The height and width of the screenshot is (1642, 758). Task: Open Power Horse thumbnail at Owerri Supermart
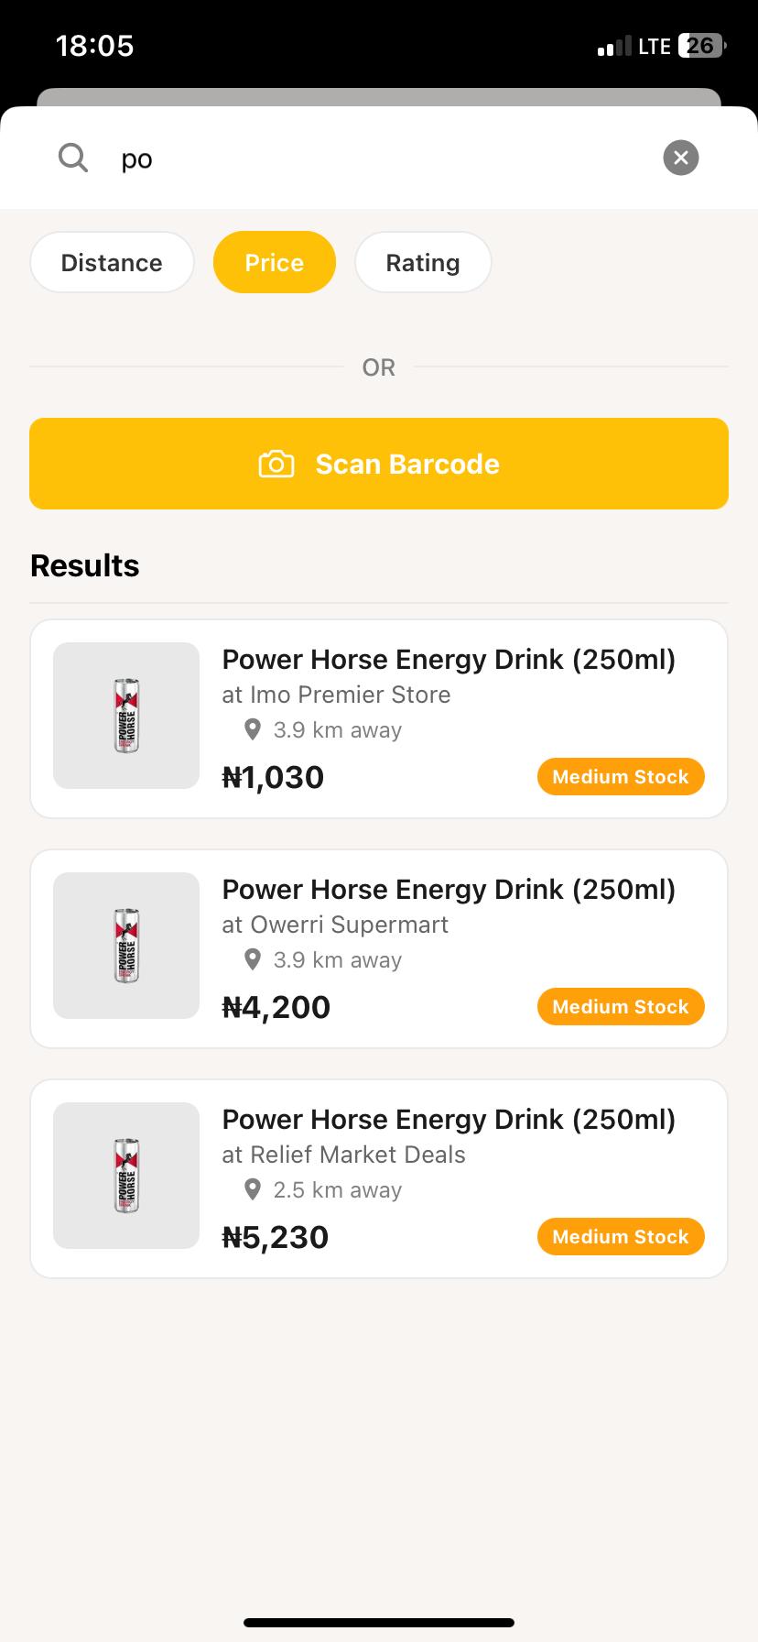coord(126,946)
